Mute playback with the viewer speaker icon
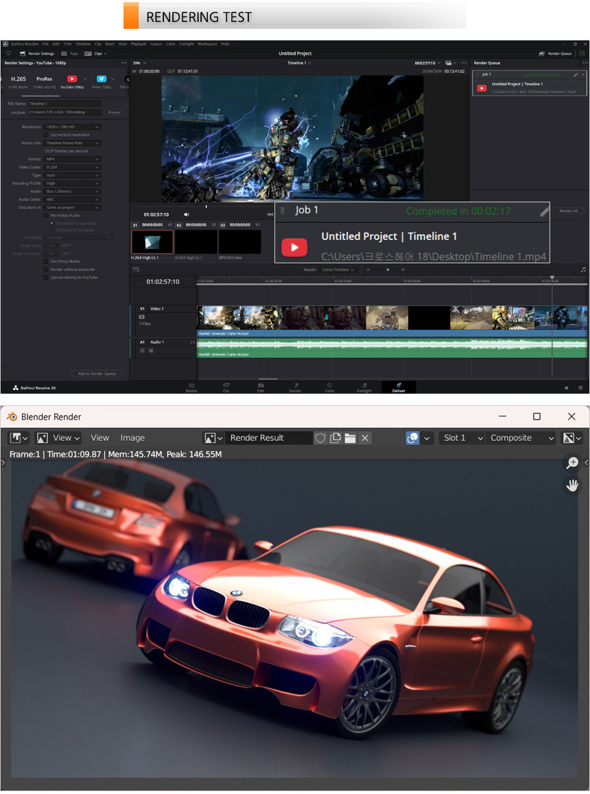The image size is (590, 794). 187,215
